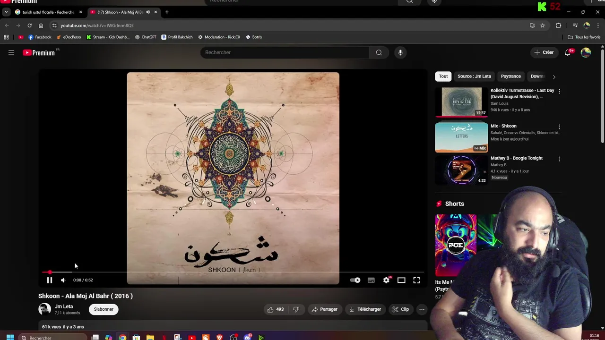This screenshot has width=605, height=340.
Task: Open the ChatGPT bookmark
Action: pos(146,37)
